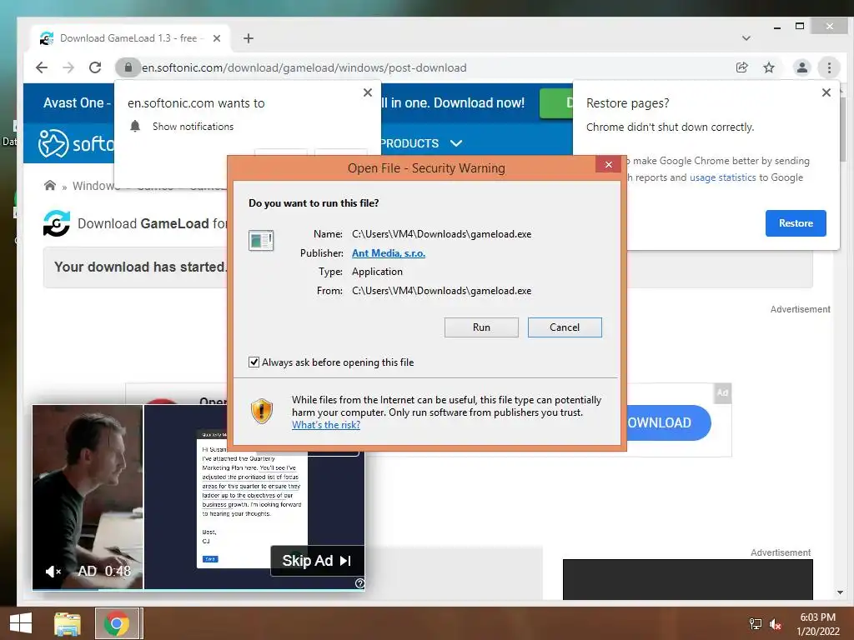Click the video ad progress bar
This screenshot has width=854, height=640.
tap(198, 589)
